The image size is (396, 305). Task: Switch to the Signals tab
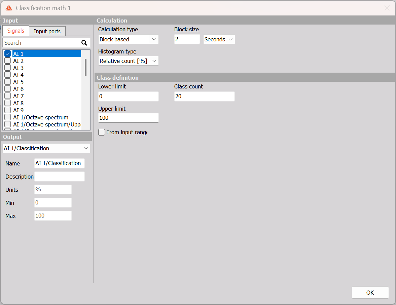coord(16,31)
